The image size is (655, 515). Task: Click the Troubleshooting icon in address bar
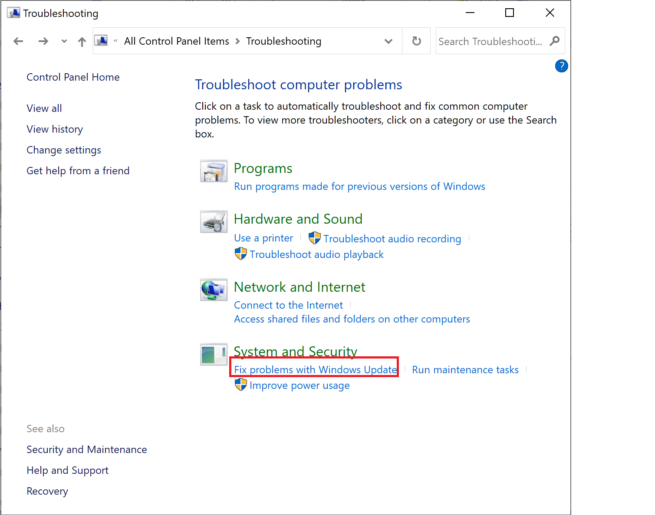coord(101,40)
